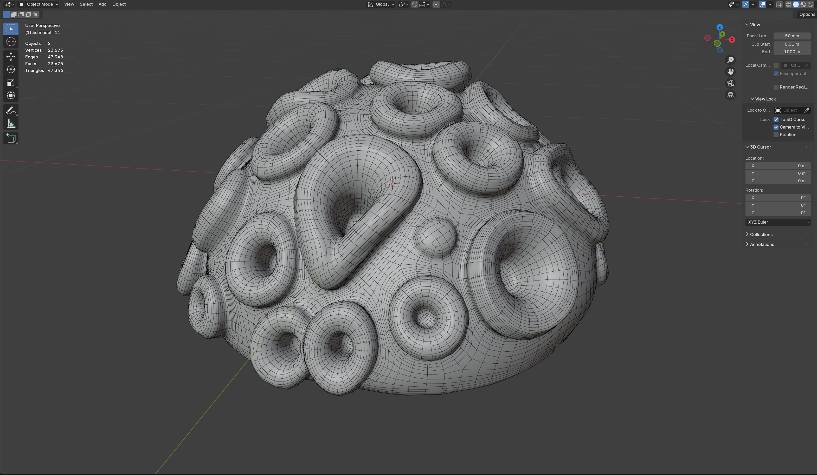Disable Lock To 3D Cursor checkbox
This screenshot has width=817, height=475.
pos(776,119)
